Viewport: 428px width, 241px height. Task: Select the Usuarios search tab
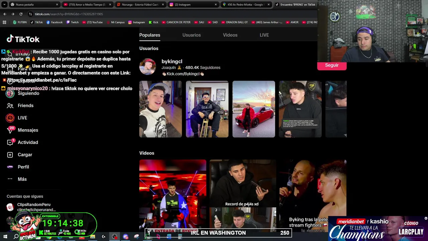tap(192, 35)
